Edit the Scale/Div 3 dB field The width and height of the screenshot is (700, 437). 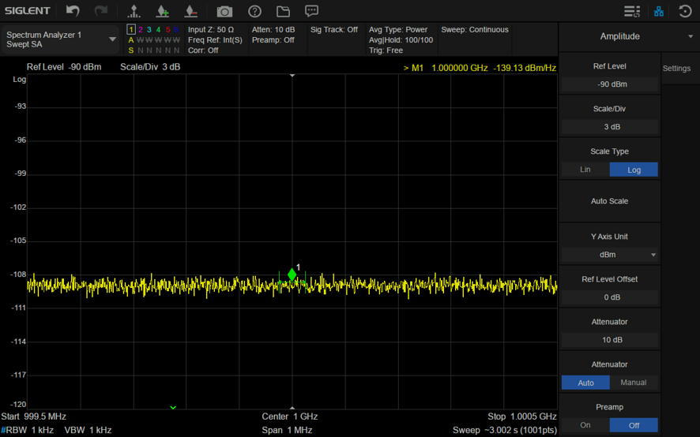[609, 127]
